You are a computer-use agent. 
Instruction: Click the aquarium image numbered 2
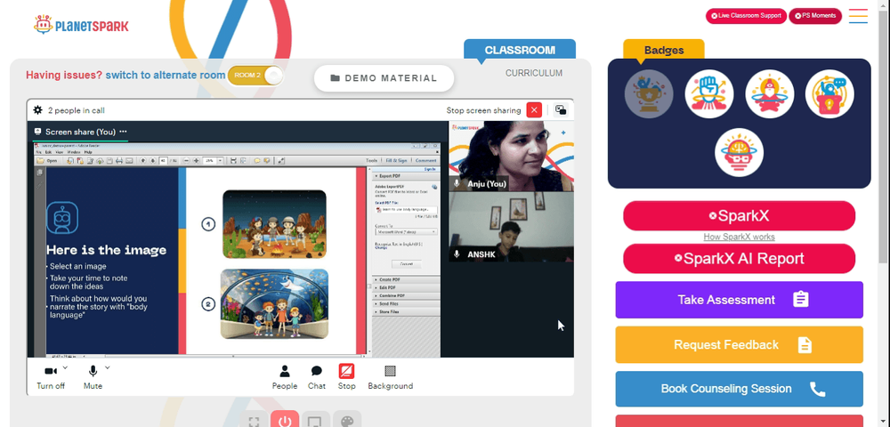[x=274, y=304]
